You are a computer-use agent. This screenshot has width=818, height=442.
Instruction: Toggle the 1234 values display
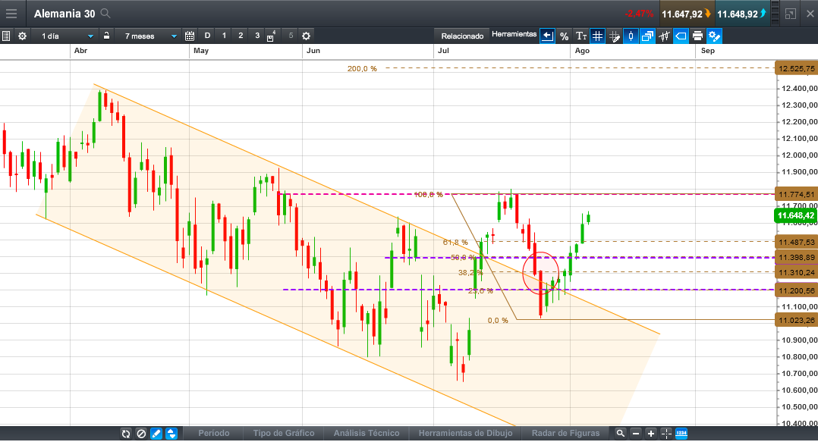tap(681, 434)
